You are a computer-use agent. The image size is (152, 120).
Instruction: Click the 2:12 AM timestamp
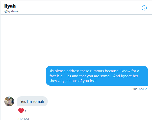pos(23,119)
